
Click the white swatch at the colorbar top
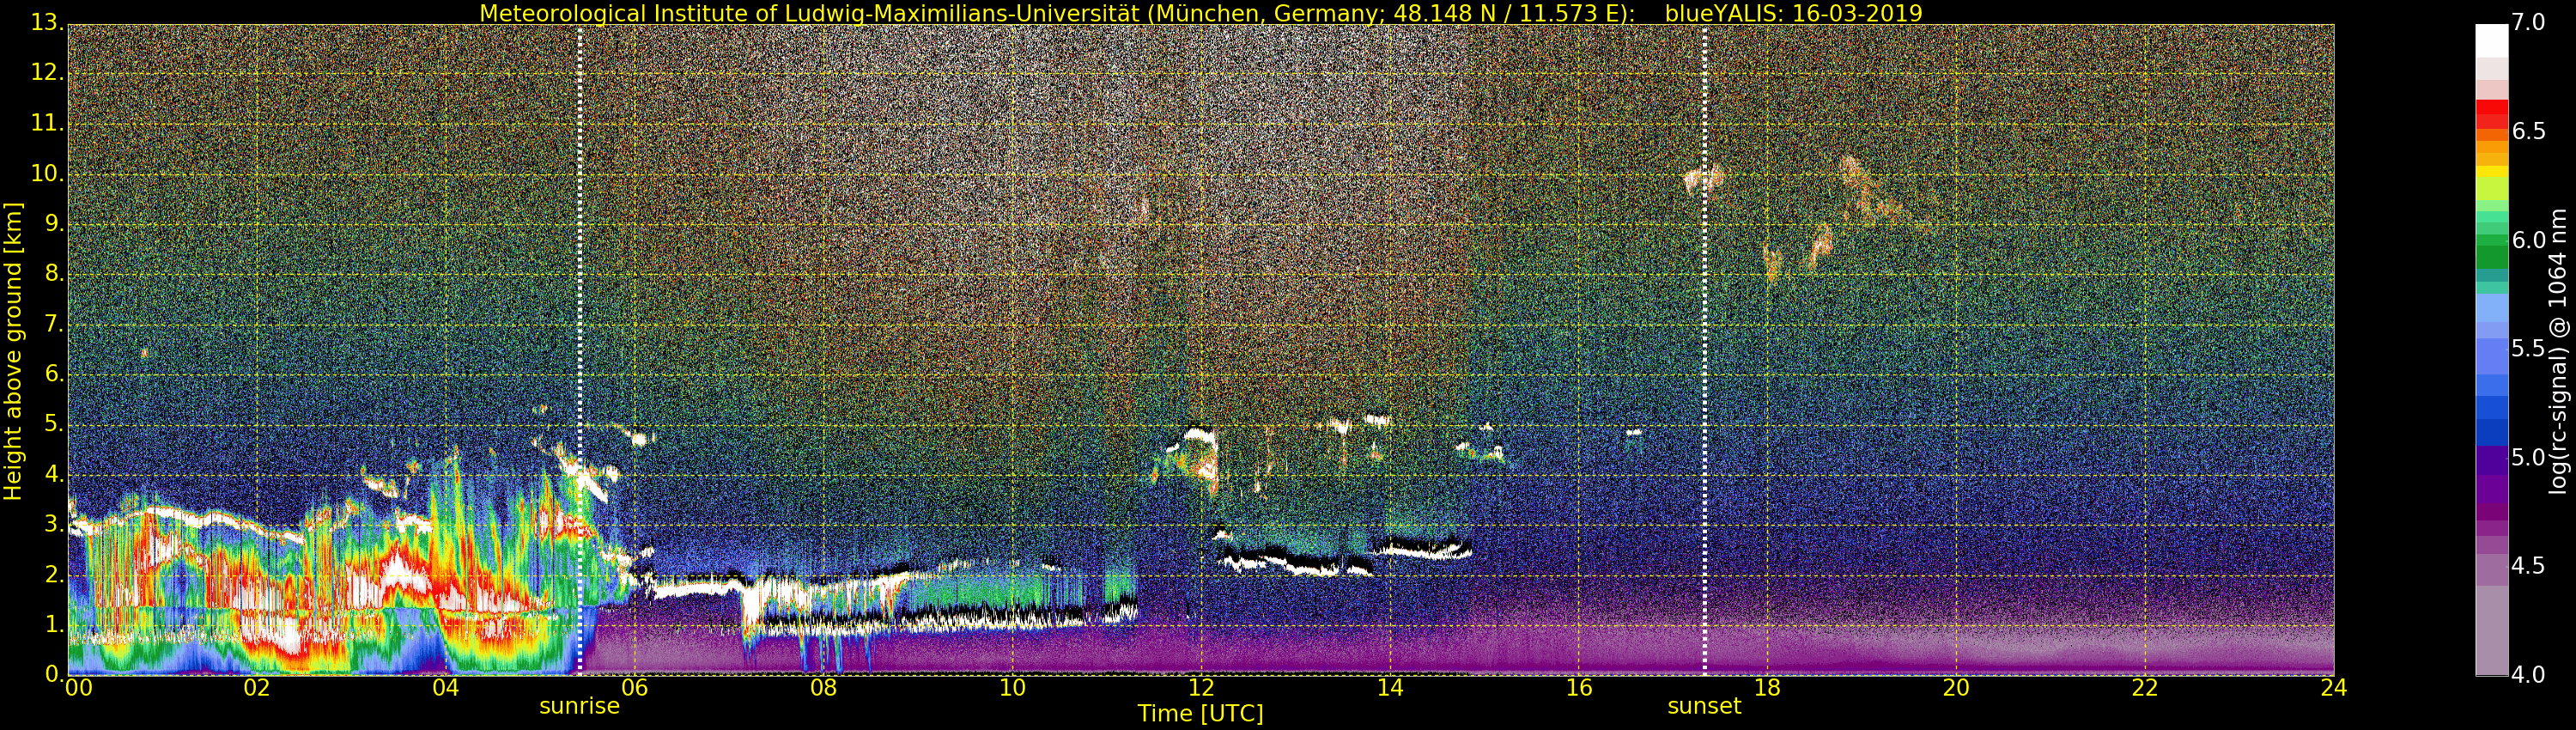2491,40
